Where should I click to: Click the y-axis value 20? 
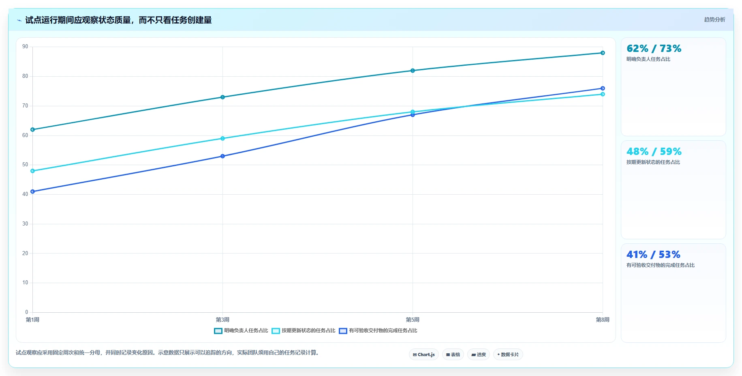(25, 254)
